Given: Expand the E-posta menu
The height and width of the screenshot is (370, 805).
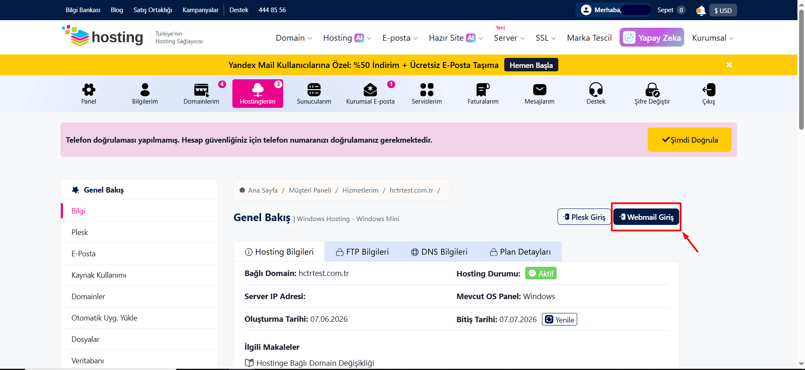Looking at the screenshot, I should click(400, 38).
